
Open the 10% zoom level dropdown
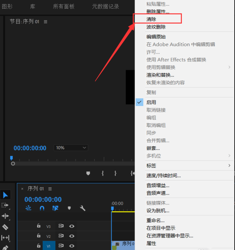[x=71, y=148]
